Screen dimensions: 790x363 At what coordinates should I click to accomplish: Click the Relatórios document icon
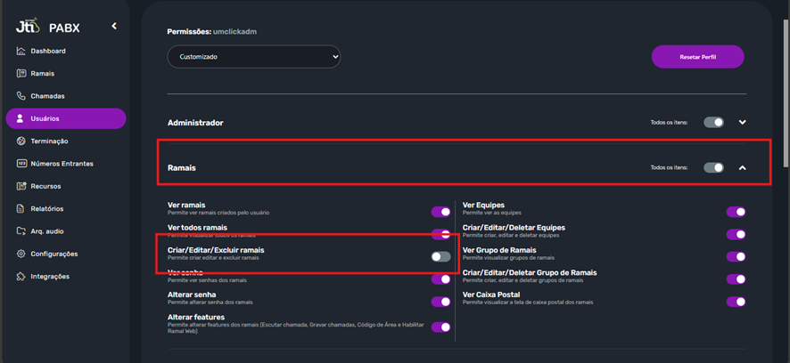[21, 209]
